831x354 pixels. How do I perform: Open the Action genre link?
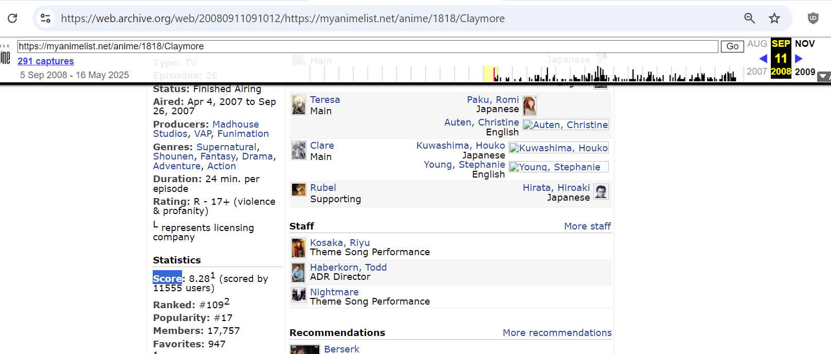coord(222,166)
